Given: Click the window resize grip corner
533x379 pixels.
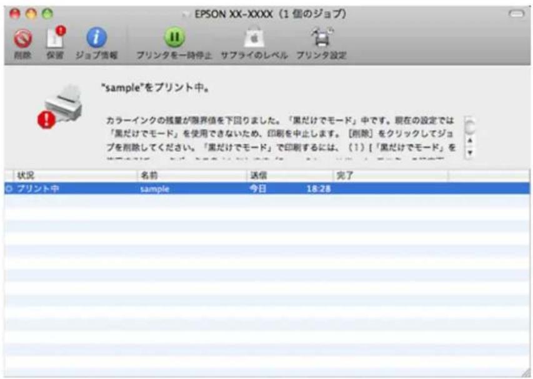Looking at the screenshot, I should (x=526, y=373).
